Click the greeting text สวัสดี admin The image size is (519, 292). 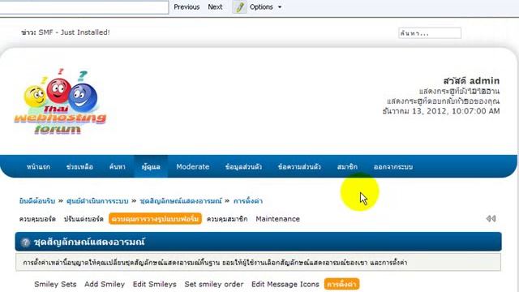(471, 81)
